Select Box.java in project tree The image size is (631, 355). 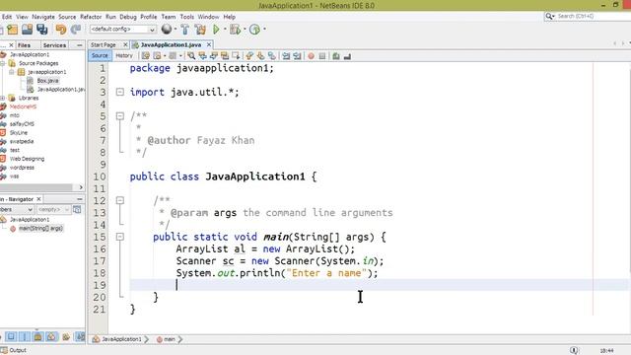coord(47,81)
